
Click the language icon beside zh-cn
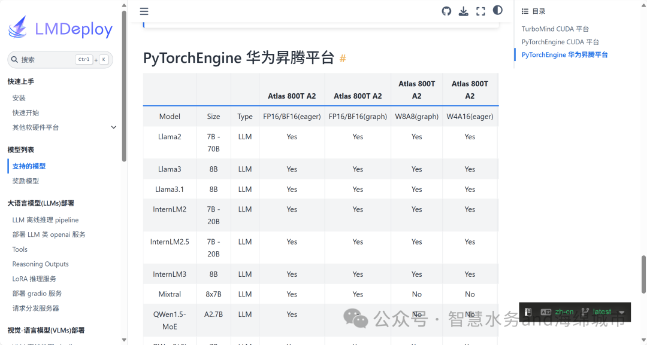pos(546,312)
